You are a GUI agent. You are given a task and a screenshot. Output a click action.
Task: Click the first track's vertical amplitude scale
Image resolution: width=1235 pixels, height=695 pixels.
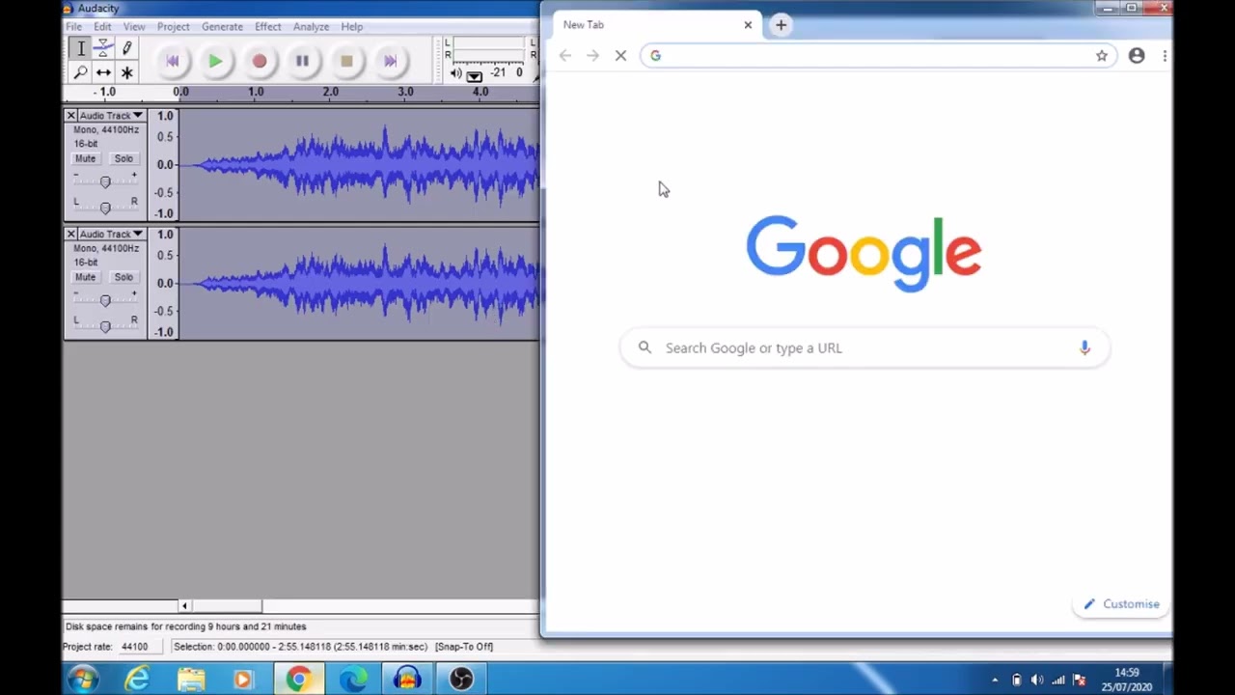tap(164, 165)
